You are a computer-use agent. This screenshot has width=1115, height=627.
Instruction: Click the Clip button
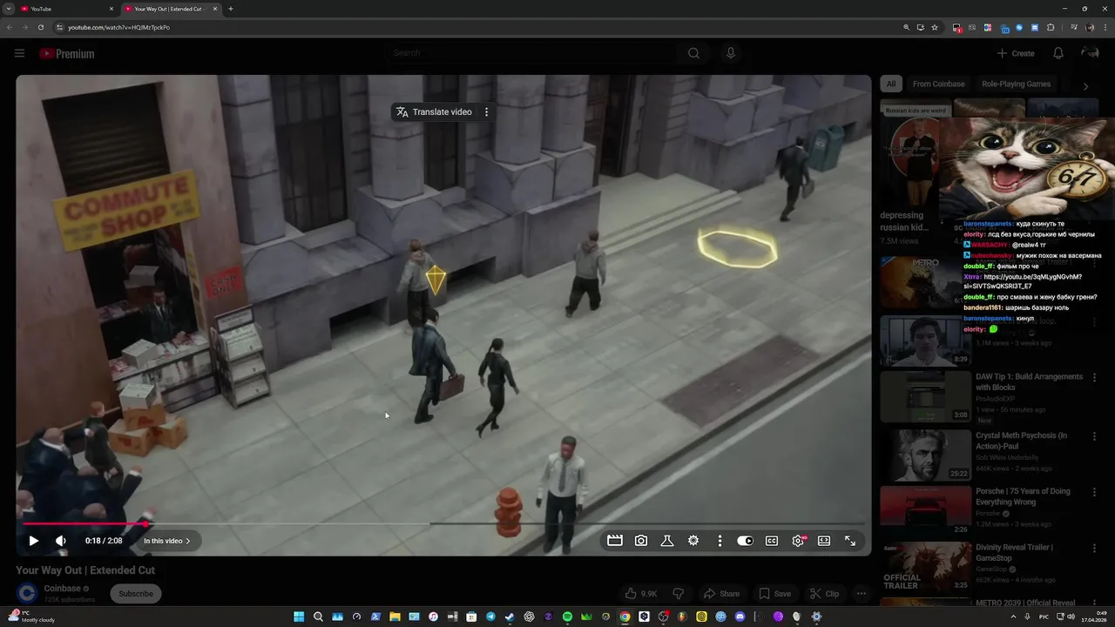824,594
